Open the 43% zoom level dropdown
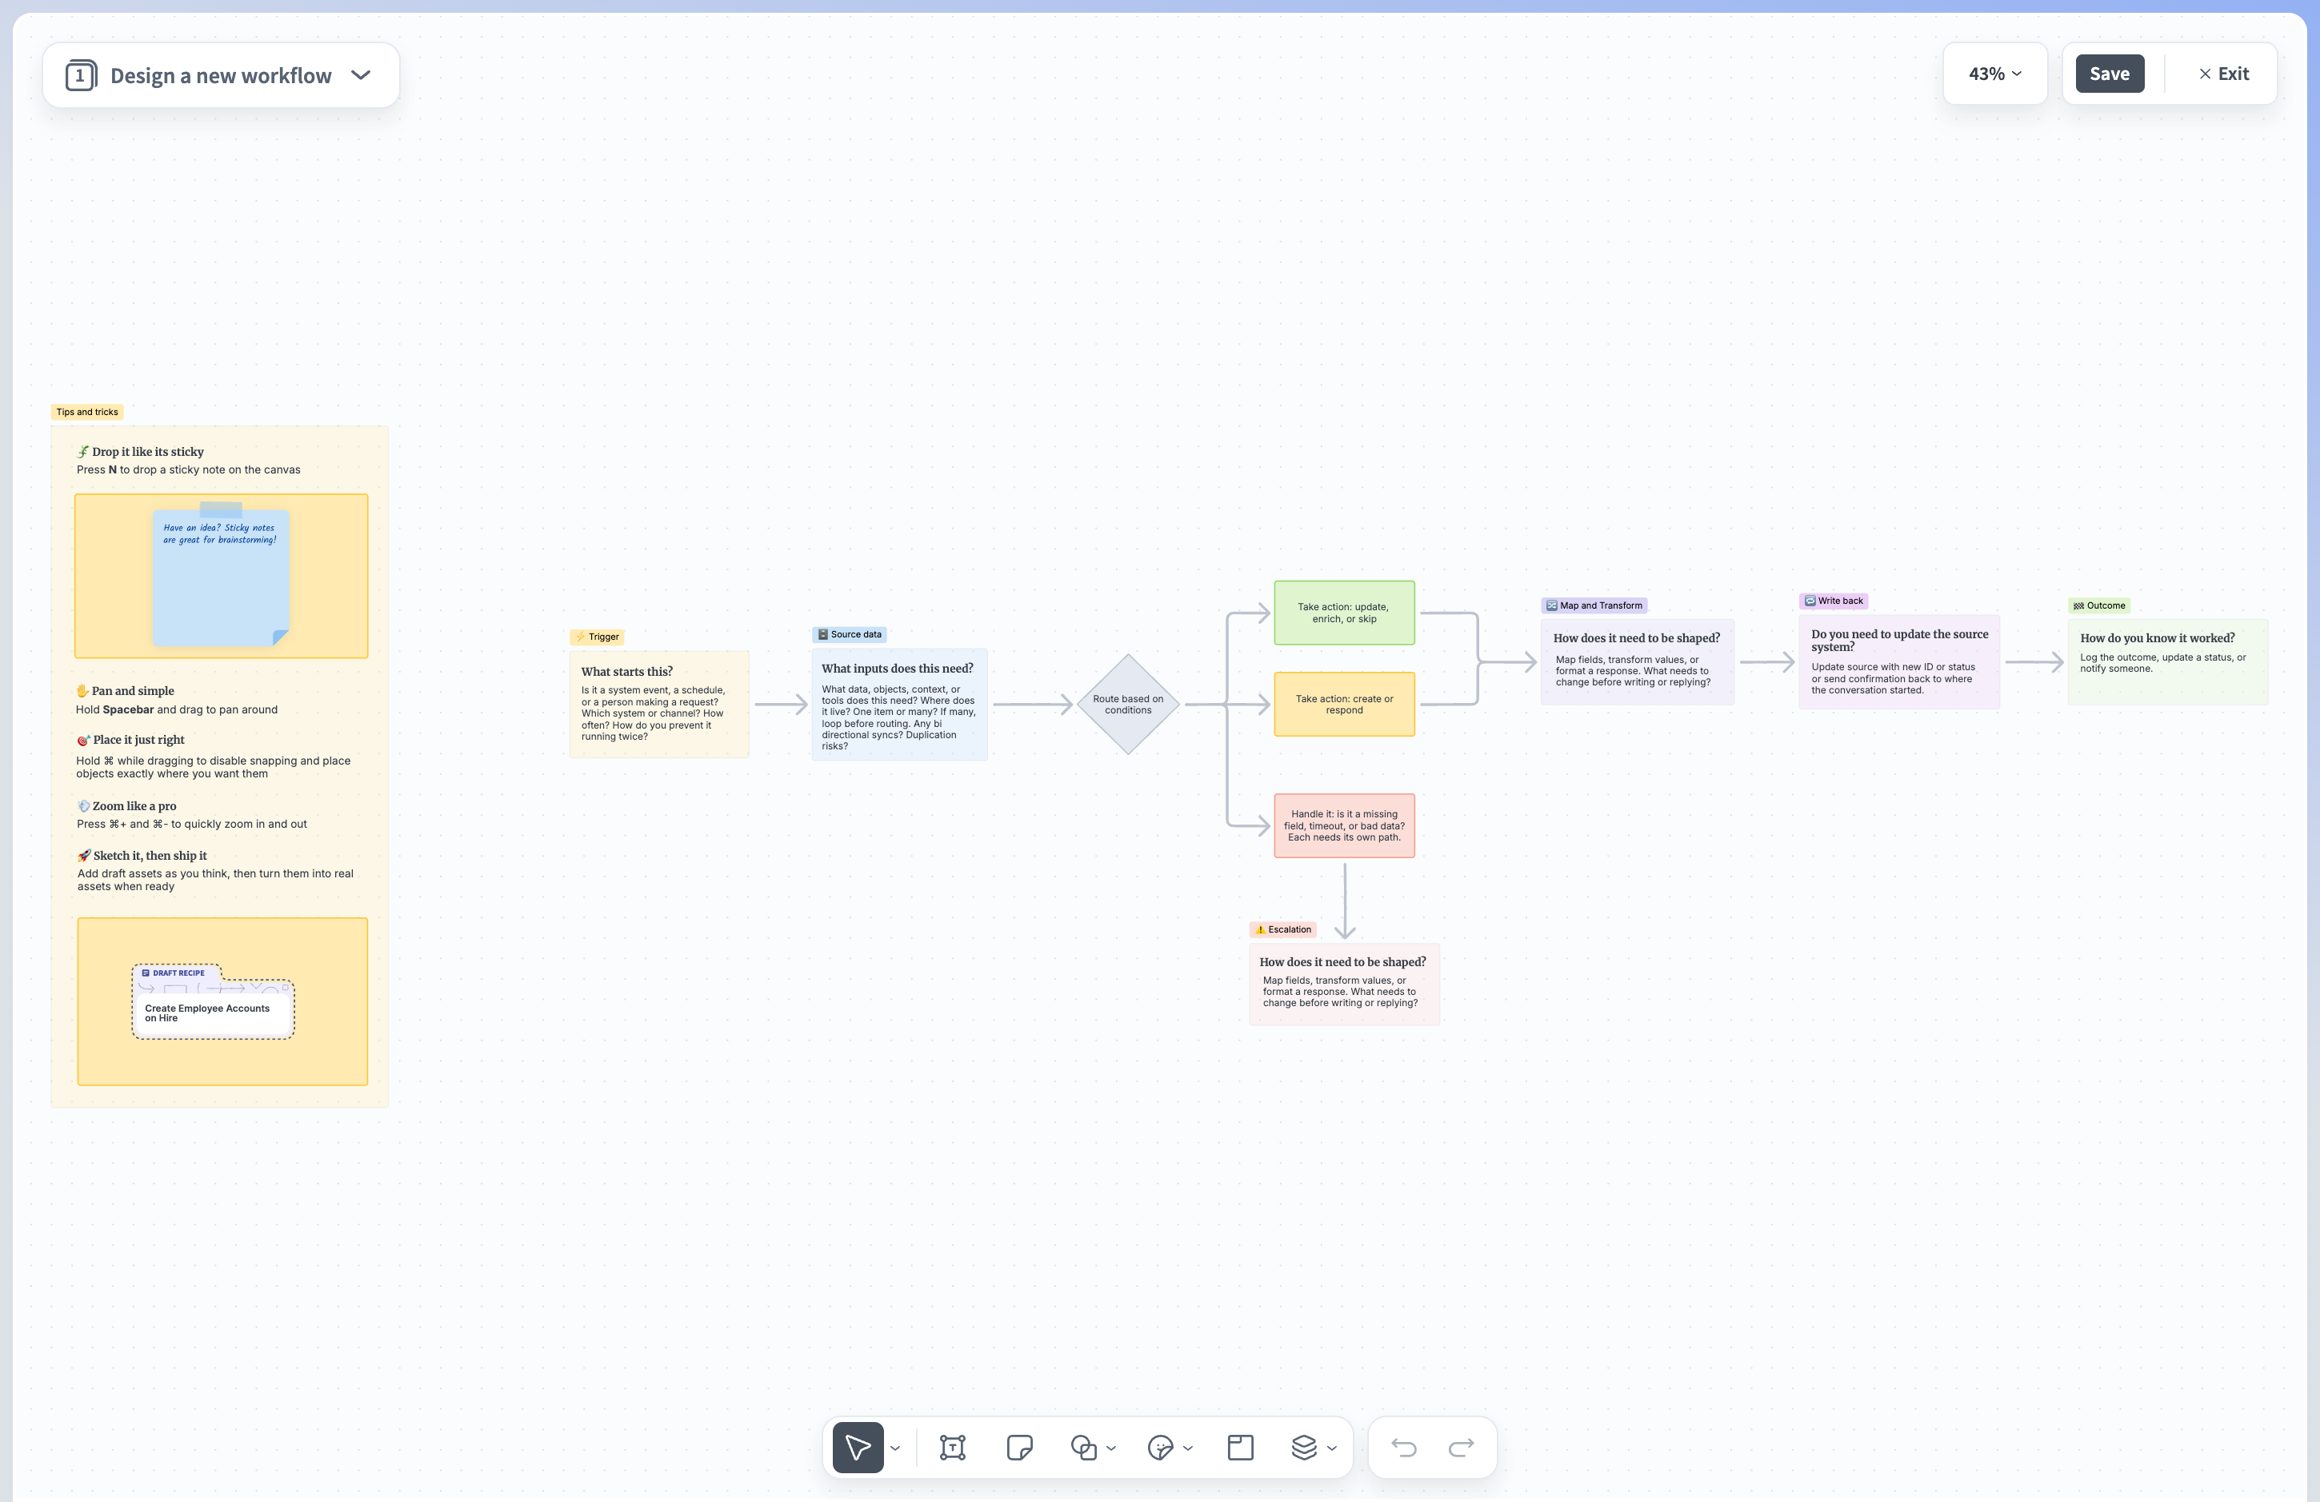Image resolution: width=2320 pixels, height=1502 pixels. (1994, 74)
